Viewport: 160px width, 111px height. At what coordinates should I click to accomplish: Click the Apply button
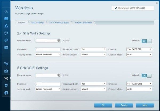point(145,105)
